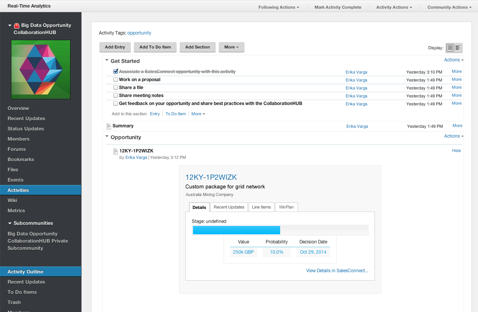Follow View Details in SalesConnect link
Image resolution: width=478 pixels, height=312 pixels.
coord(337,271)
